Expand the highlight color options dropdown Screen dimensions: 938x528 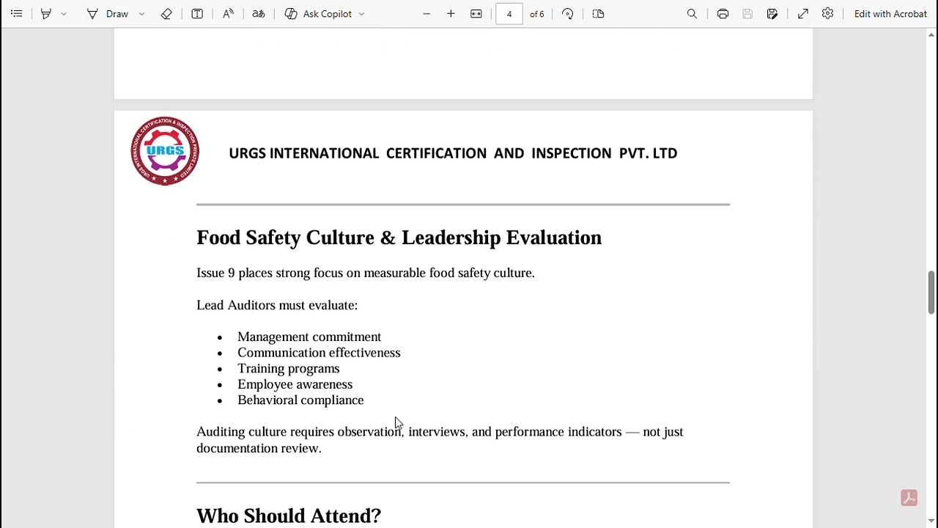point(64,14)
